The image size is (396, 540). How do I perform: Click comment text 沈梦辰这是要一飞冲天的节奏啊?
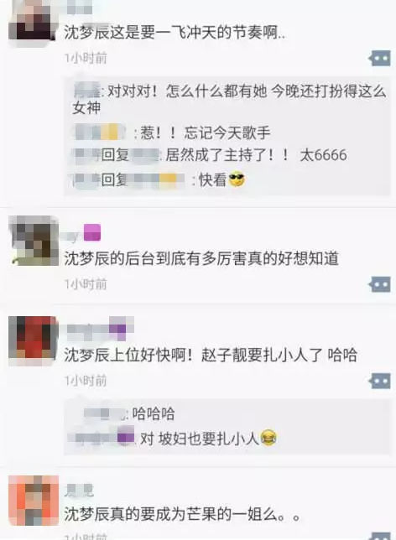click(175, 33)
